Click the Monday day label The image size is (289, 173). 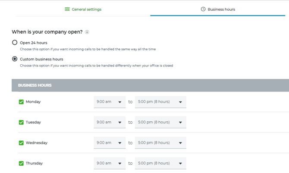(x=33, y=102)
